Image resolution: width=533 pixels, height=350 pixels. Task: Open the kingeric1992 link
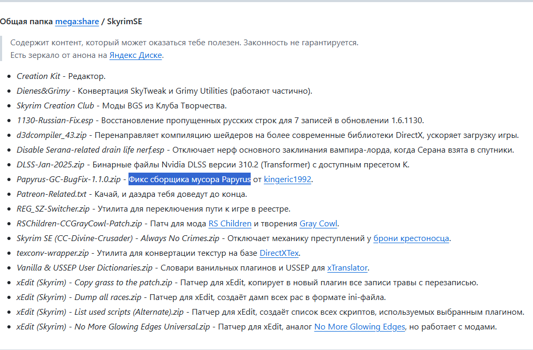coord(287,179)
